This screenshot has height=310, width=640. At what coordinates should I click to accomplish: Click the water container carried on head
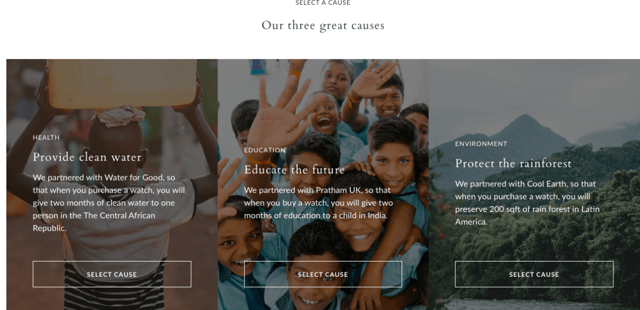[x=123, y=83]
